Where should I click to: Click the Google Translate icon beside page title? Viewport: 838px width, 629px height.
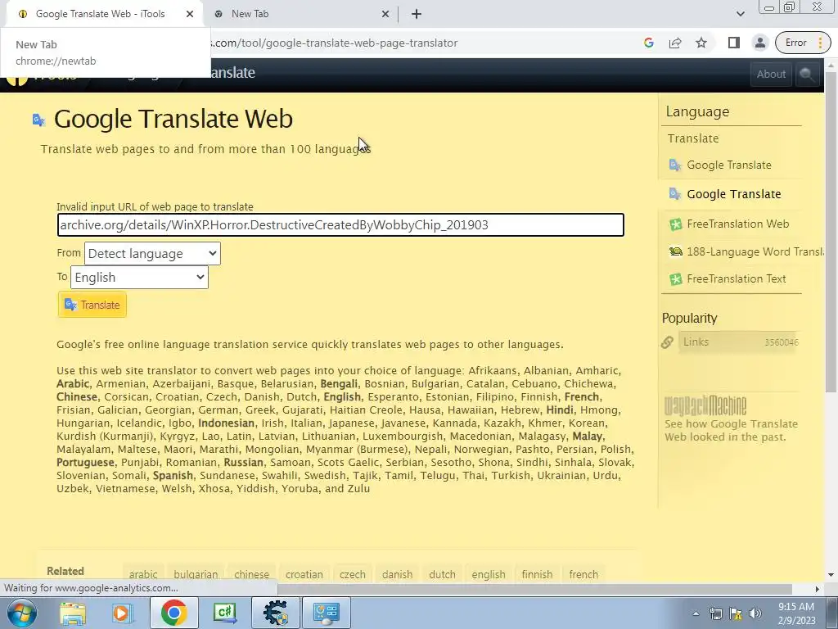click(x=38, y=120)
